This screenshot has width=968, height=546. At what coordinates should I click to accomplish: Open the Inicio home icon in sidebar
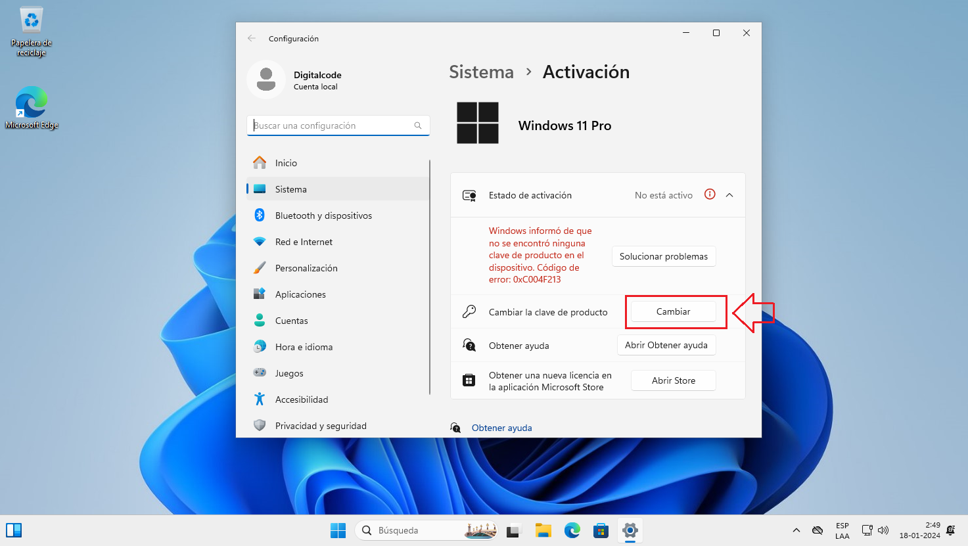[x=260, y=162]
